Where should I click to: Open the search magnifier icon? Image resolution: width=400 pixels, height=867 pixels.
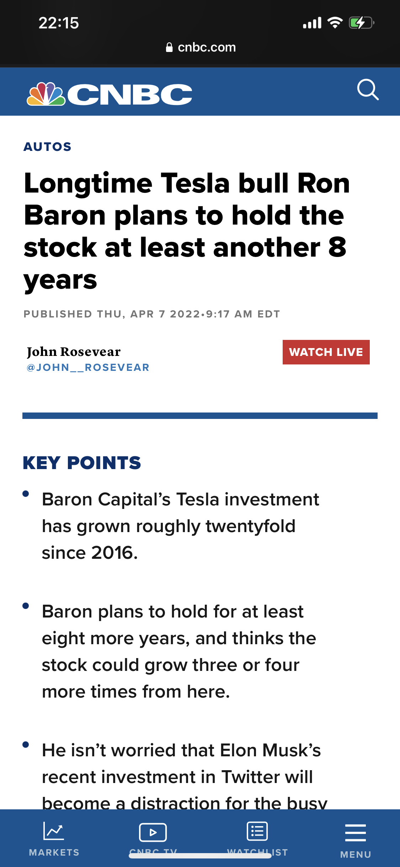coord(368,90)
